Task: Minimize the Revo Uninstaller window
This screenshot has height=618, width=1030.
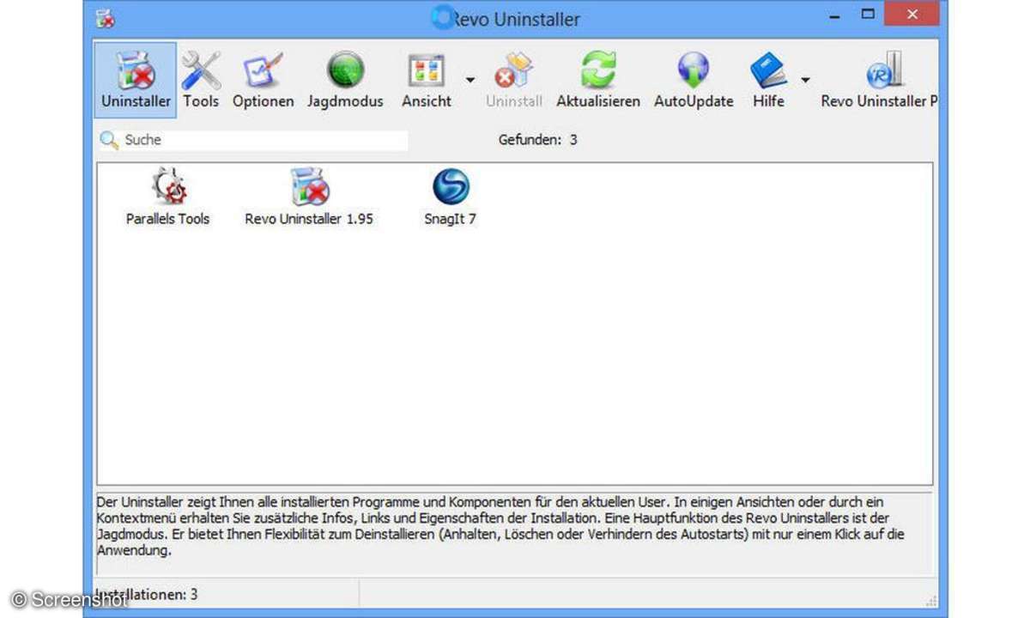Action: pyautogui.click(x=833, y=15)
